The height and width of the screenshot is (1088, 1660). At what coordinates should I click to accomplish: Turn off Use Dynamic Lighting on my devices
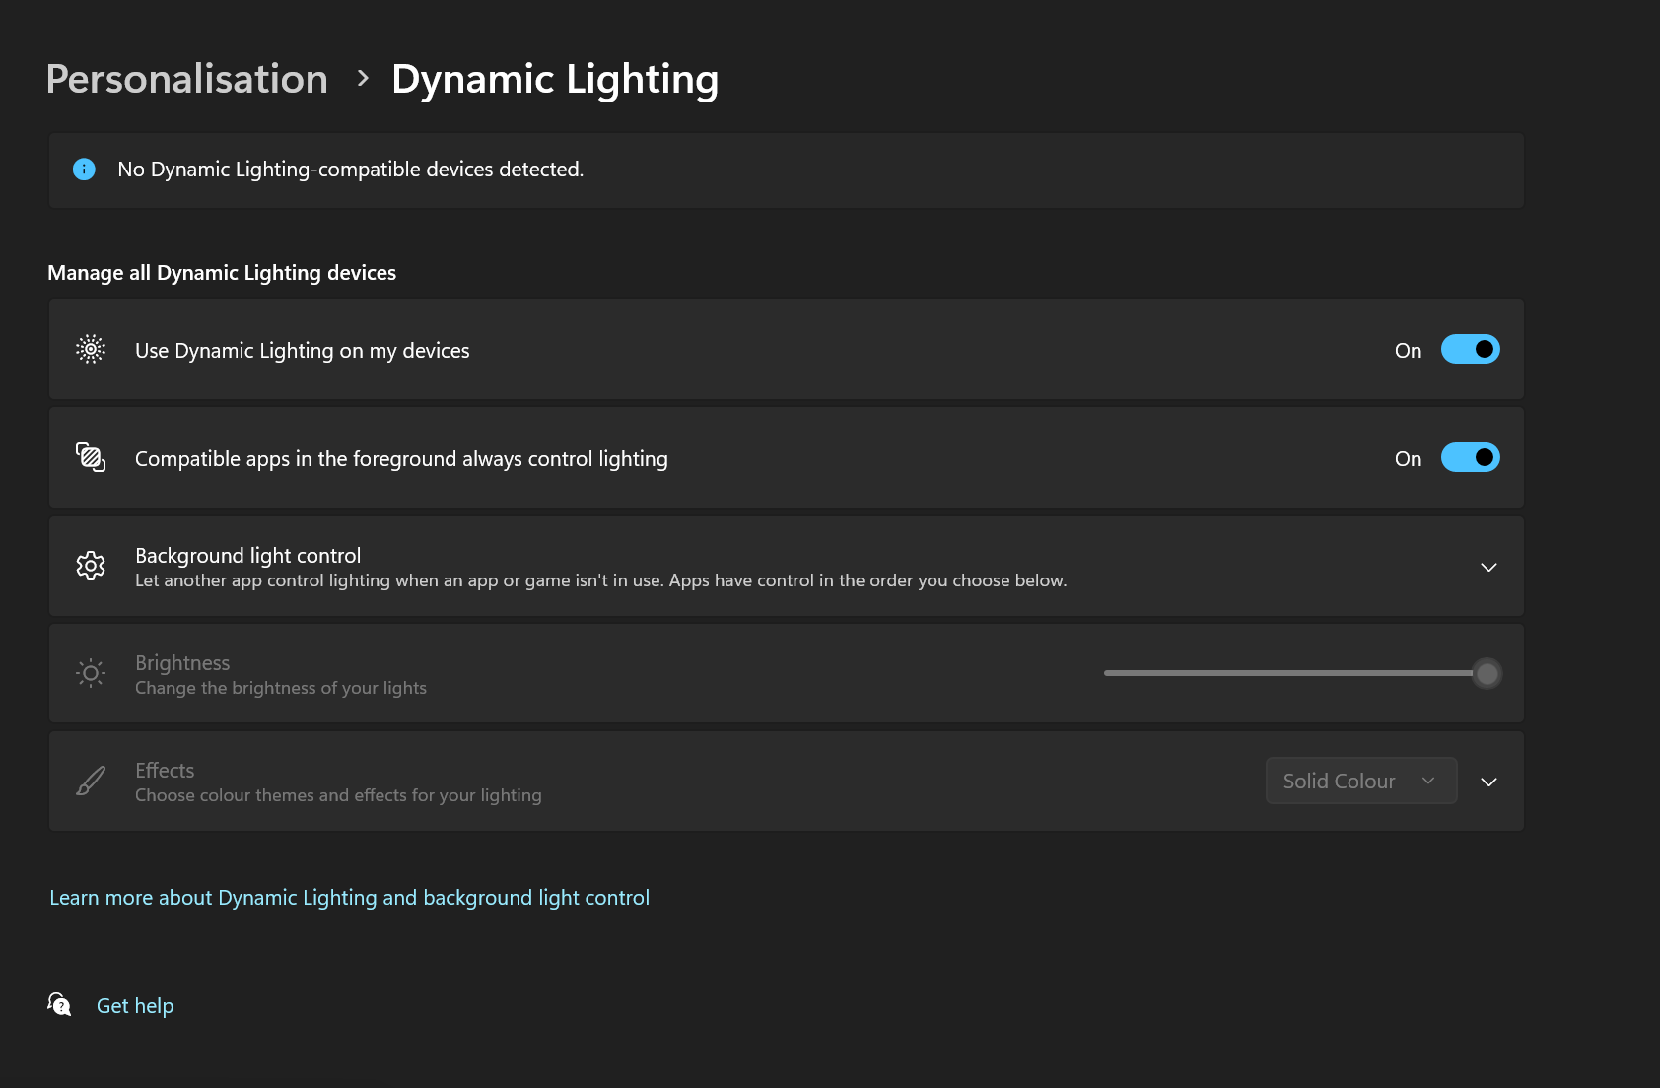coord(1471,349)
